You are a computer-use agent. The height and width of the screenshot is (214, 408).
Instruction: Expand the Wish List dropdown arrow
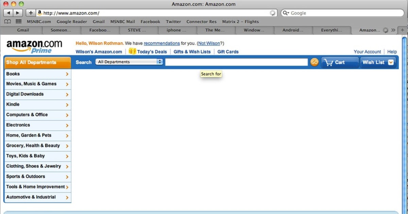pos(391,62)
